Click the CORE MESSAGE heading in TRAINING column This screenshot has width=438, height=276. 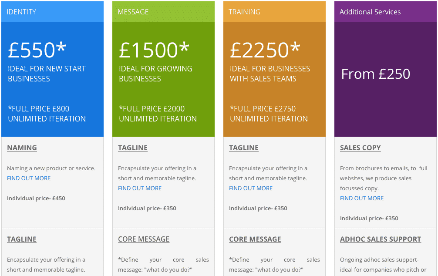(x=255, y=239)
